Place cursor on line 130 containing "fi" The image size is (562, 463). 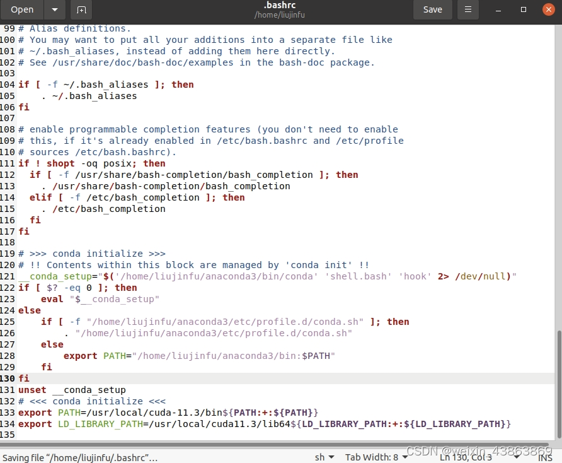(24, 378)
